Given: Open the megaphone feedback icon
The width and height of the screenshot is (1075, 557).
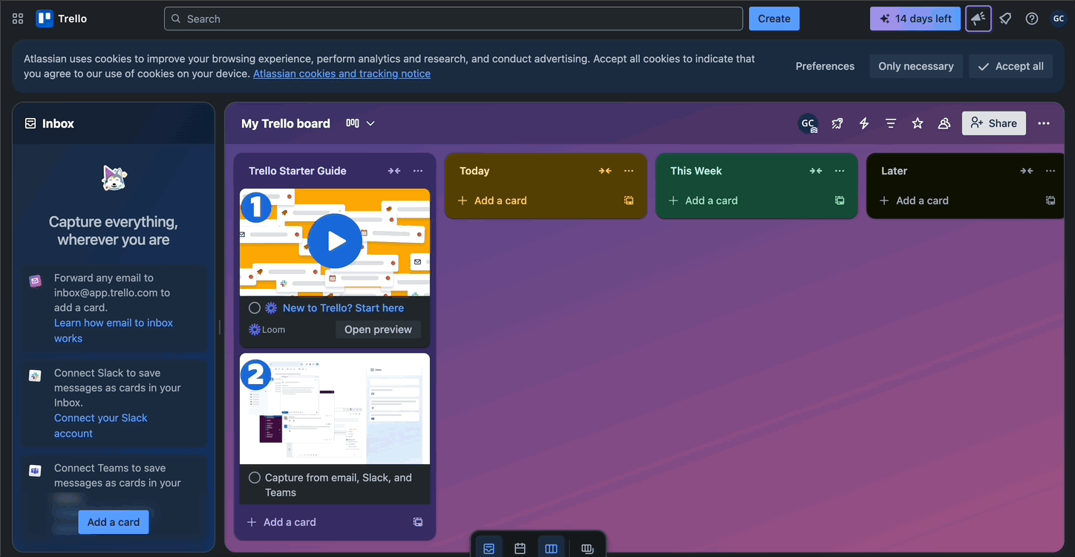Looking at the screenshot, I should point(978,19).
